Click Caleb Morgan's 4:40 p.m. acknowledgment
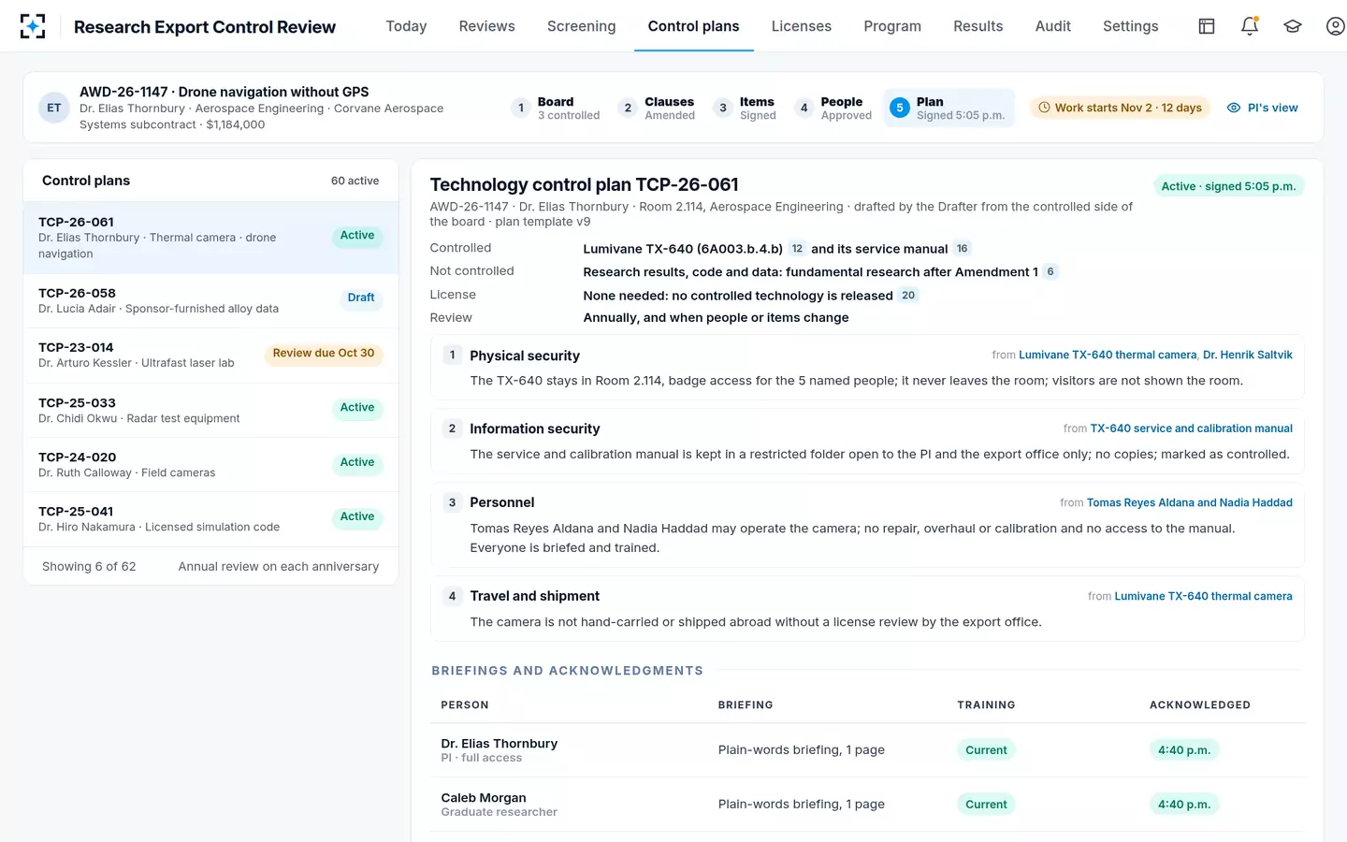This screenshot has width=1347, height=842. click(x=1184, y=805)
